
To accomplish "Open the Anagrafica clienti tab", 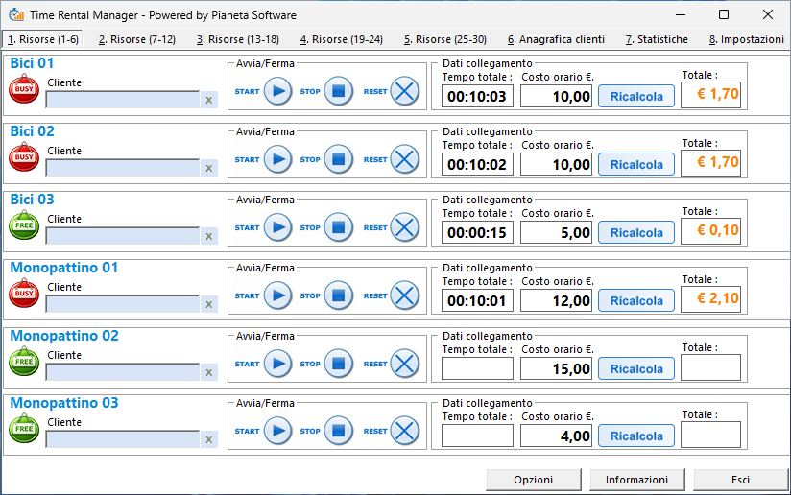I will pyautogui.click(x=556, y=40).
